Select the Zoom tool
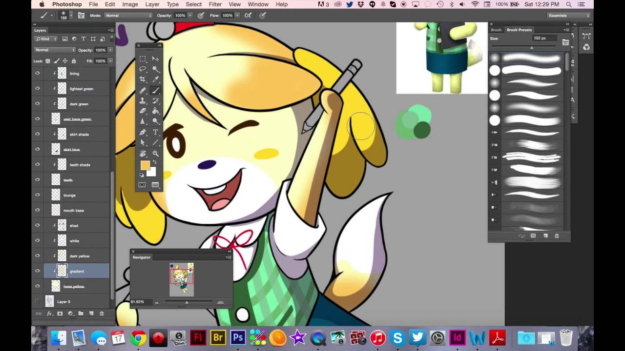 [x=155, y=154]
